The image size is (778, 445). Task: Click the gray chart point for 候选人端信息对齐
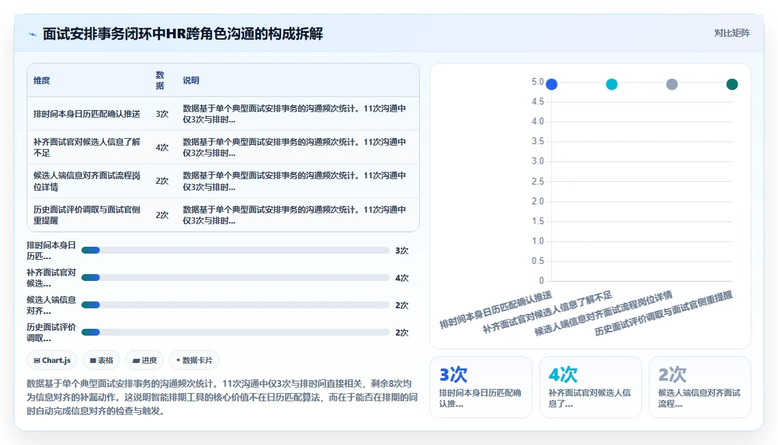click(672, 84)
